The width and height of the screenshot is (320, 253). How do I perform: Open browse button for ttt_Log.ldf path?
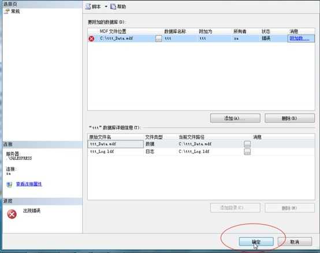point(247,151)
